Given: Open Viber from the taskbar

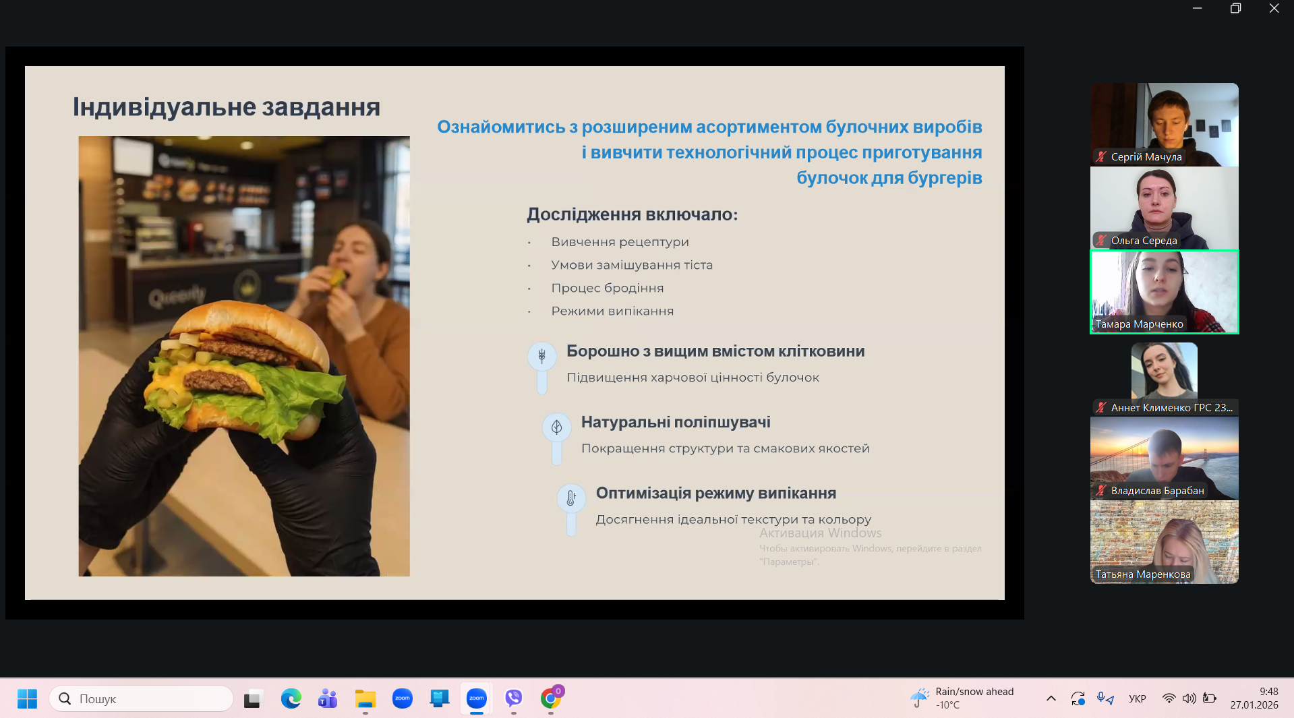Looking at the screenshot, I should [x=514, y=698].
